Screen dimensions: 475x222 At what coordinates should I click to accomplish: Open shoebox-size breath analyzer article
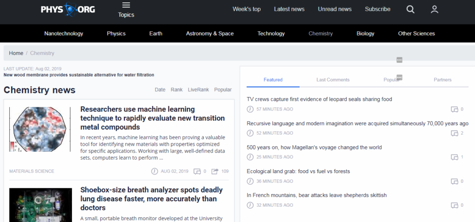(x=152, y=199)
